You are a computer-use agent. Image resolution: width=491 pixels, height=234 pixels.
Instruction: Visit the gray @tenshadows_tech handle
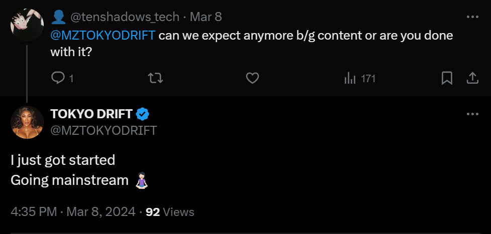click(125, 17)
